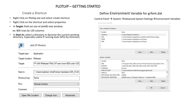
Task: Confirm Environment Variables with OK
Action: (x=151, y=88)
